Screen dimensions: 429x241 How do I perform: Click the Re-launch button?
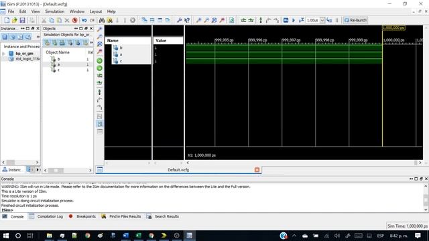[355, 20]
